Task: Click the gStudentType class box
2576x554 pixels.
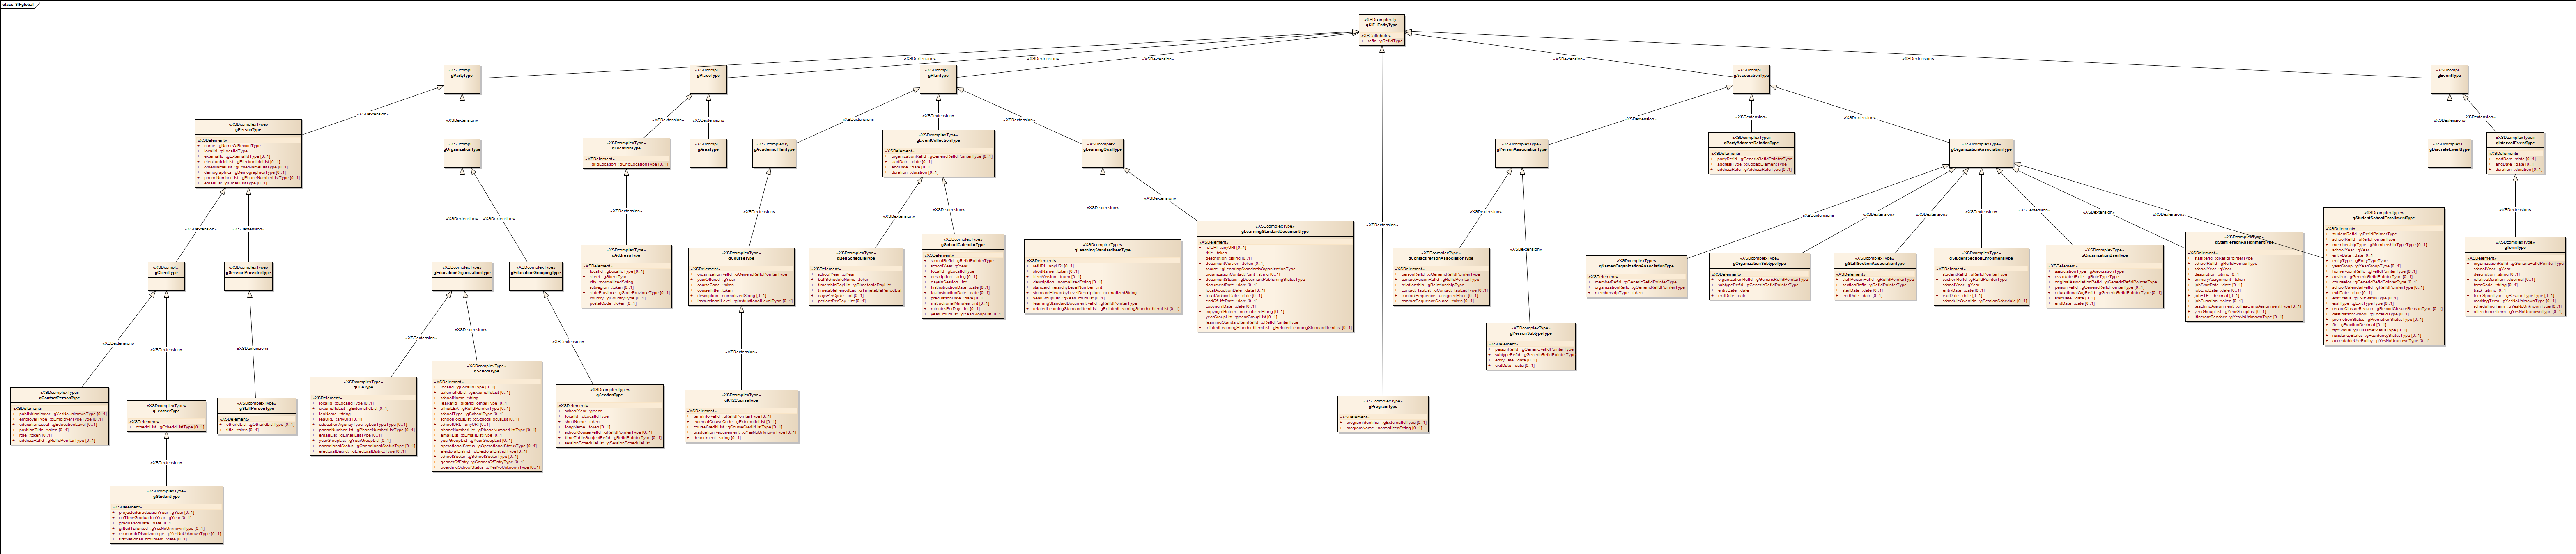Action: click(166, 514)
